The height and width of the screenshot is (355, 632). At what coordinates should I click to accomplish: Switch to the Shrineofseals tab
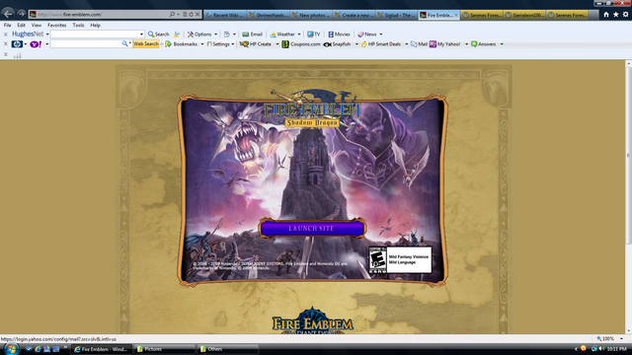click(x=268, y=15)
